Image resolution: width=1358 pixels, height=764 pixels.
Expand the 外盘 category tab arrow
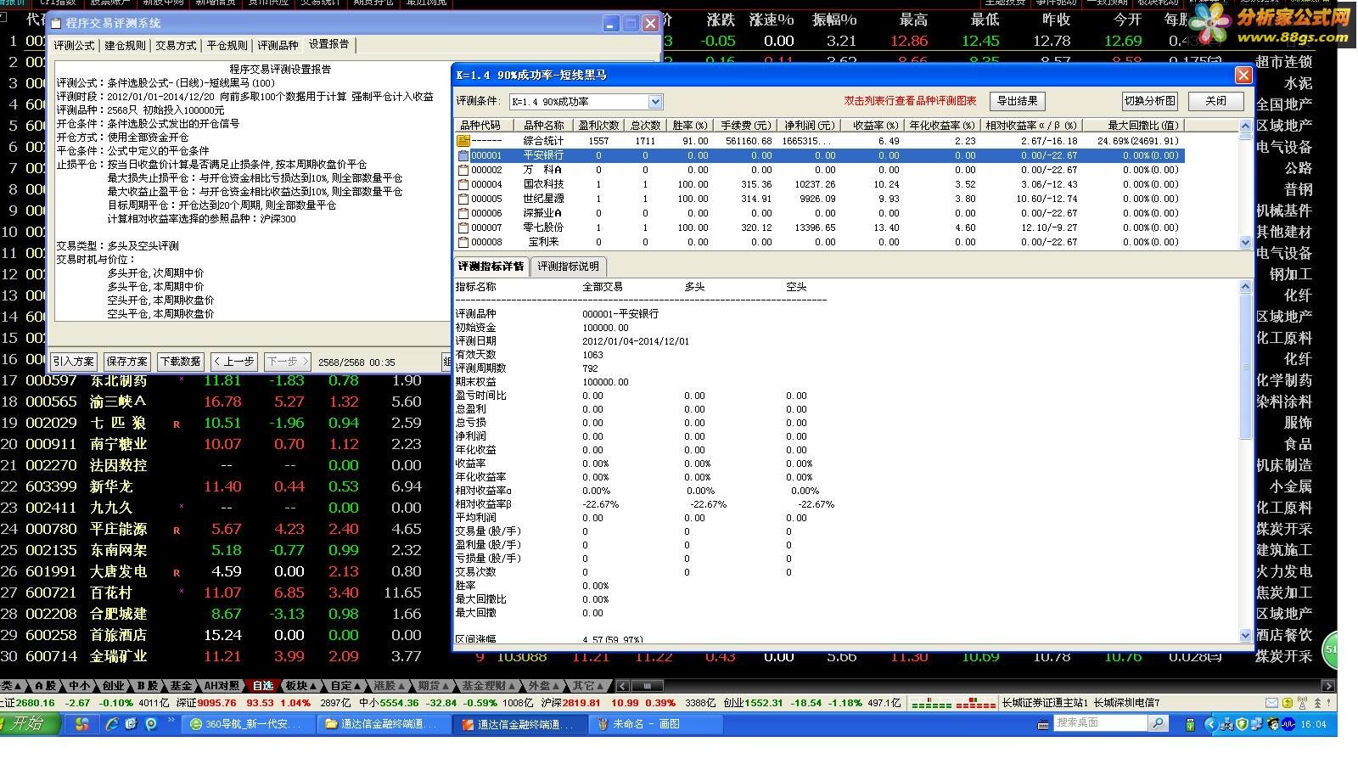click(x=557, y=686)
